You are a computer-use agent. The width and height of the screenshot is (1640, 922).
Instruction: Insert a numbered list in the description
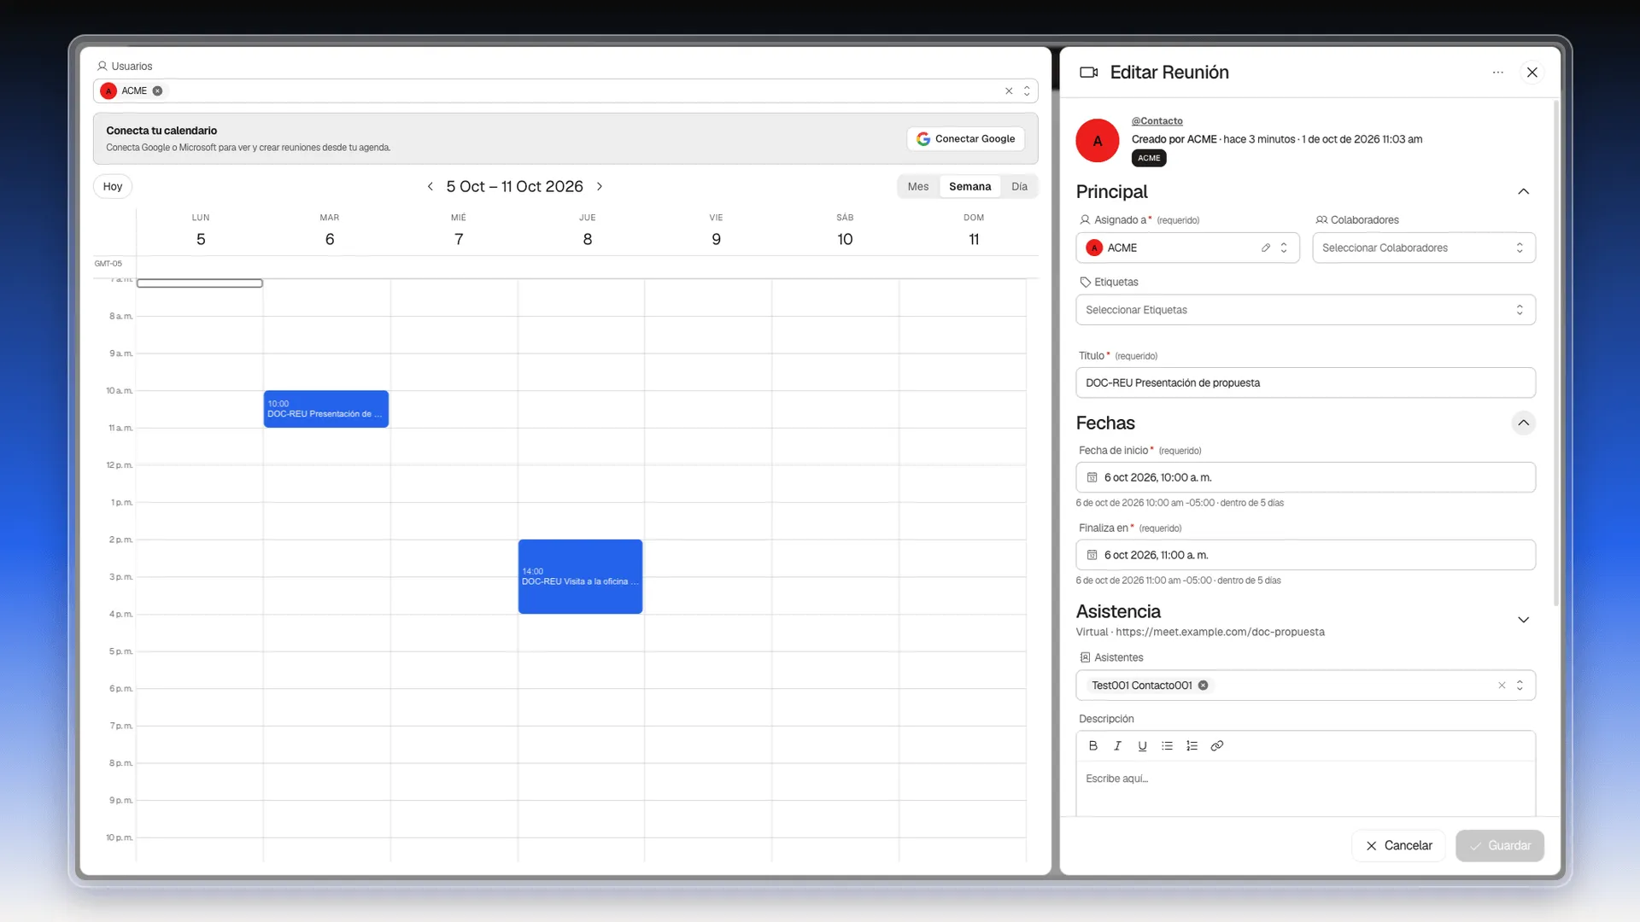(1192, 745)
